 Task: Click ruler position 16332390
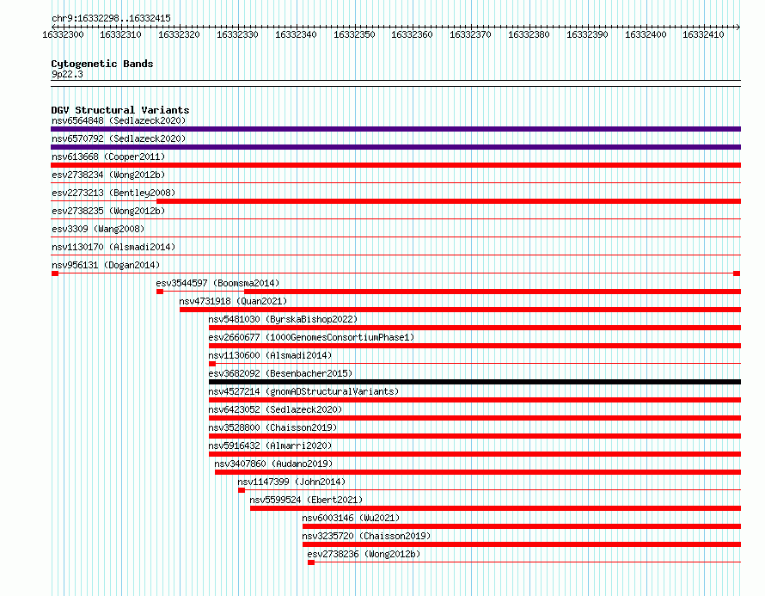click(588, 34)
